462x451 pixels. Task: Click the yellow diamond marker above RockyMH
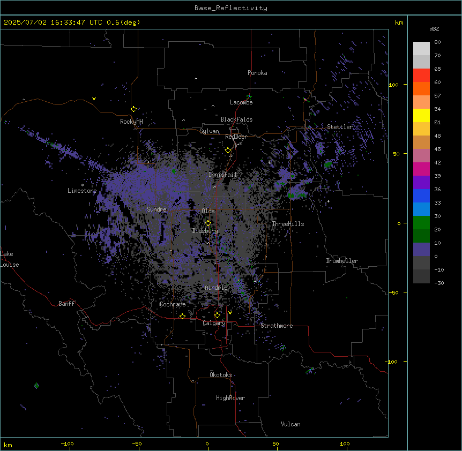(134, 109)
